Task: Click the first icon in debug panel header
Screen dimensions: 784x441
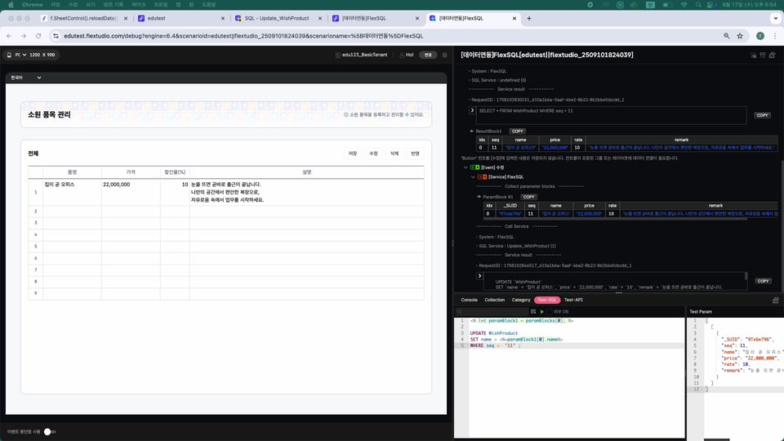Action: pos(754,55)
